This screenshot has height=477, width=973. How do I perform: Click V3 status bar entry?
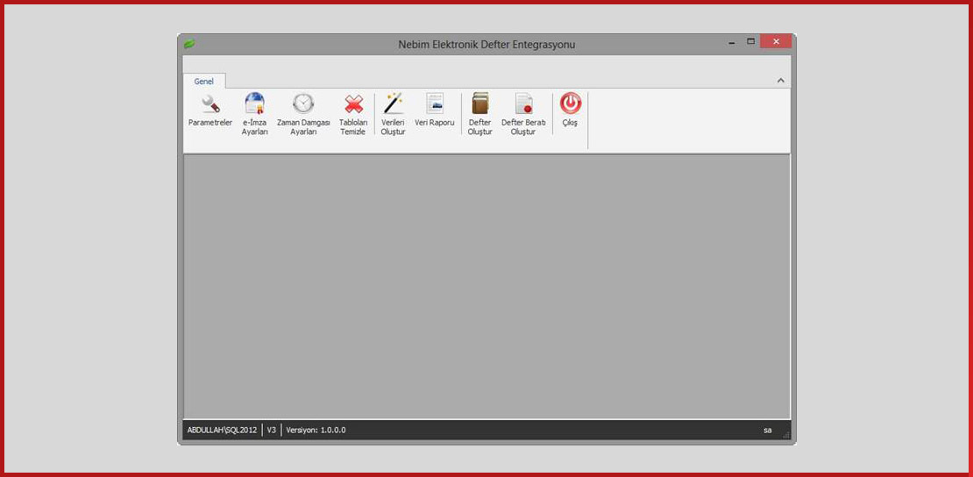(x=272, y=430)
